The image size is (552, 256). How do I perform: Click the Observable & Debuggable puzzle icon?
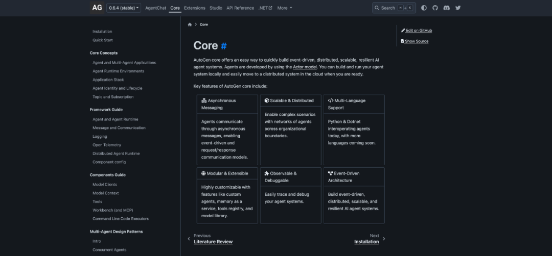pos(267,173)
